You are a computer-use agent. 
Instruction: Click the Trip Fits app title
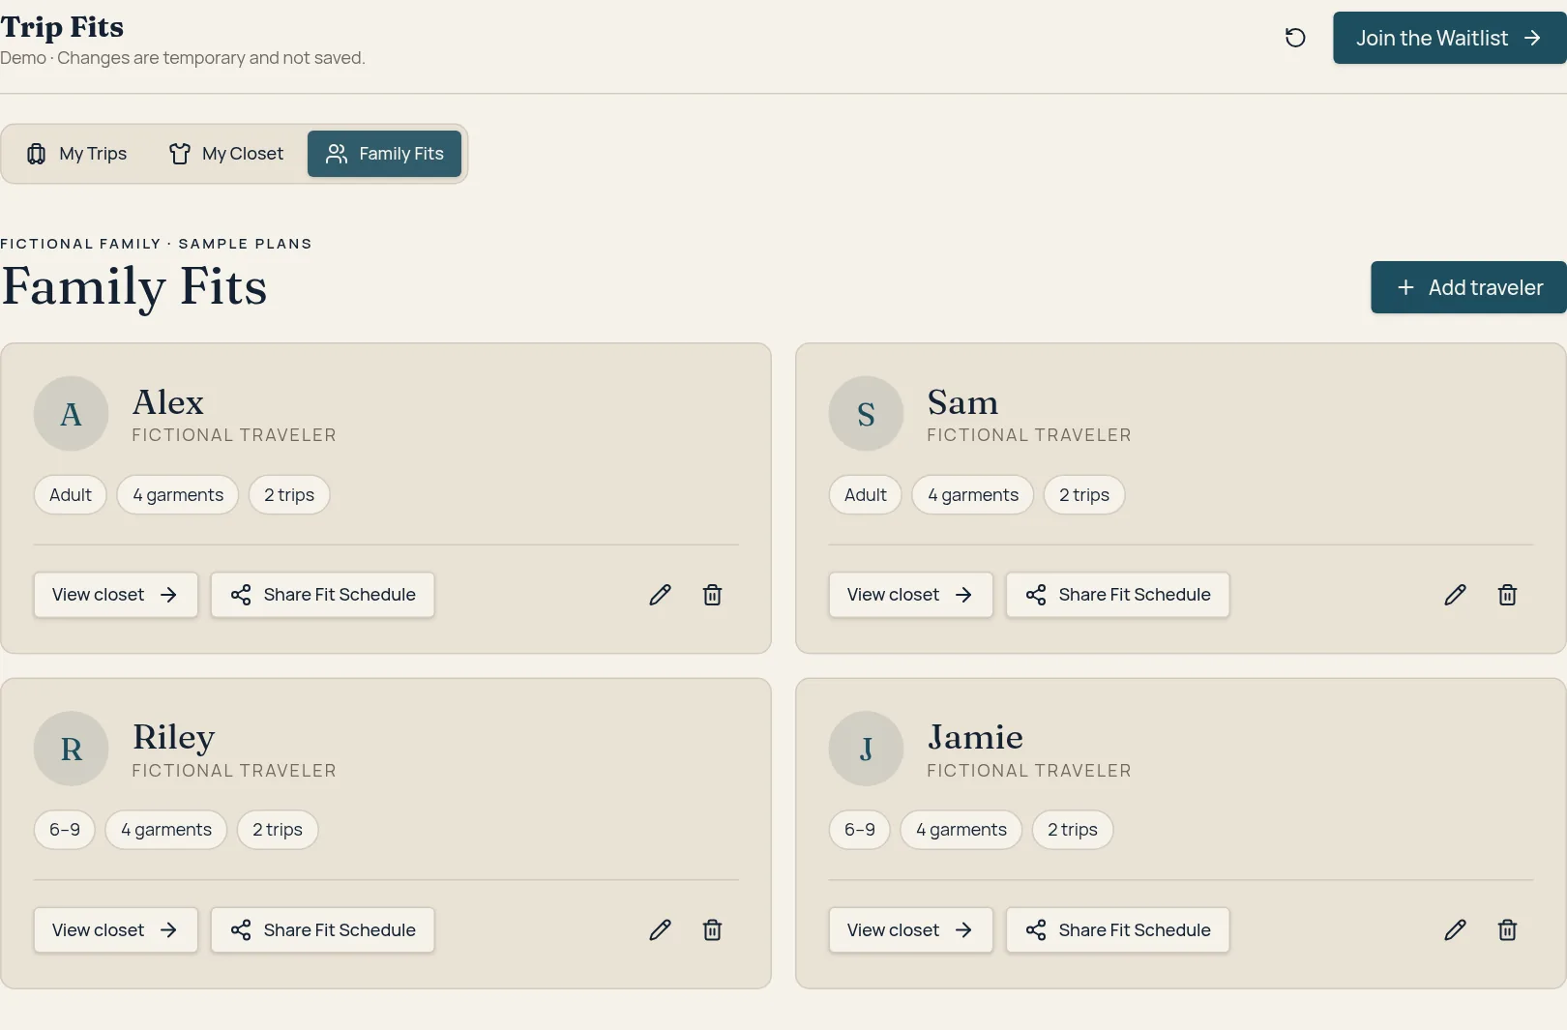pos(62,27)
